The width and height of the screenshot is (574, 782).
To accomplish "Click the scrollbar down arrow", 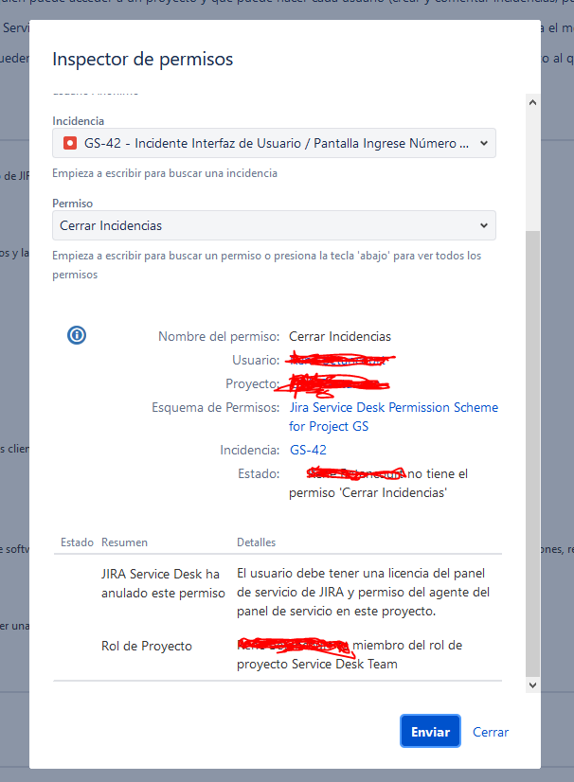I will [x=532, y=684].
